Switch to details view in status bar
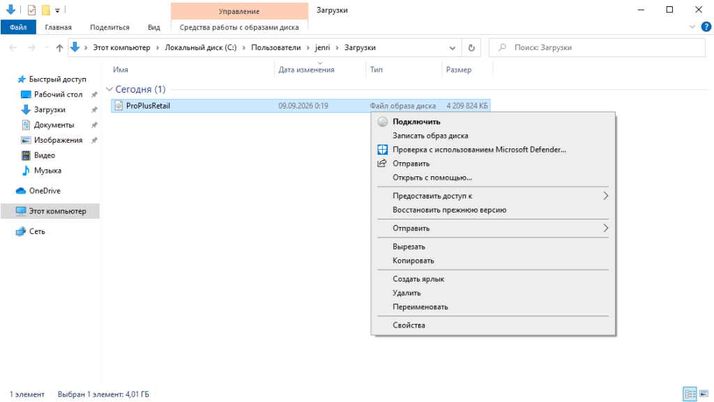 [690, 394]
